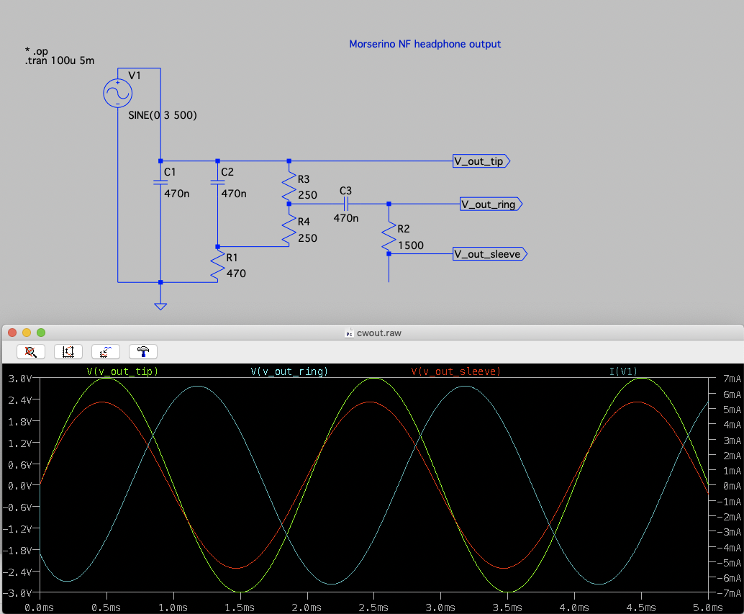Click the "470n" value under C3
The width and height of the screenshot is (744, 614).
pyautogui.click(x=346, y=218)
